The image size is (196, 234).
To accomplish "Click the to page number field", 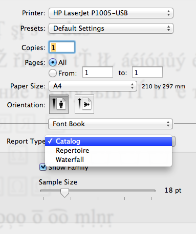I will pyautogui.click(x=147, y=72).
